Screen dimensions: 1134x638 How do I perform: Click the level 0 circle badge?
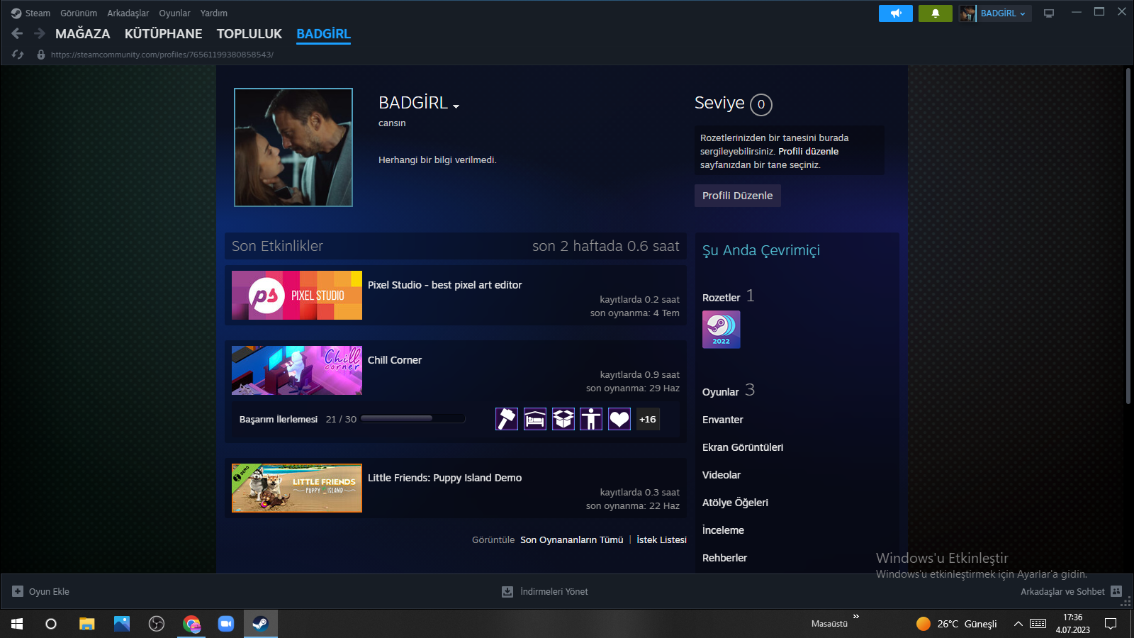[x=761, y=104]
